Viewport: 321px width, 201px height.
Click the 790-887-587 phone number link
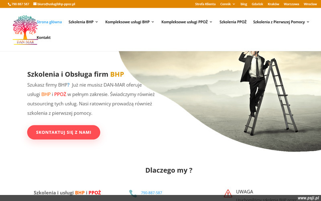click(x=152, y=193)
